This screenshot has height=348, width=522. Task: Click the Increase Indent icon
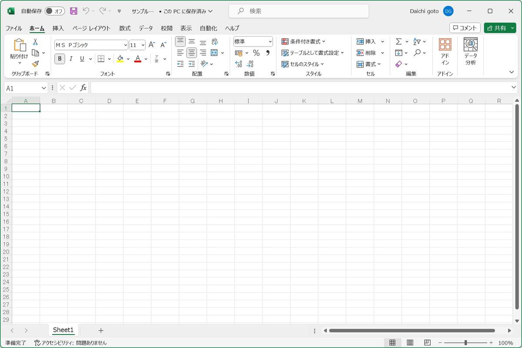192,64
